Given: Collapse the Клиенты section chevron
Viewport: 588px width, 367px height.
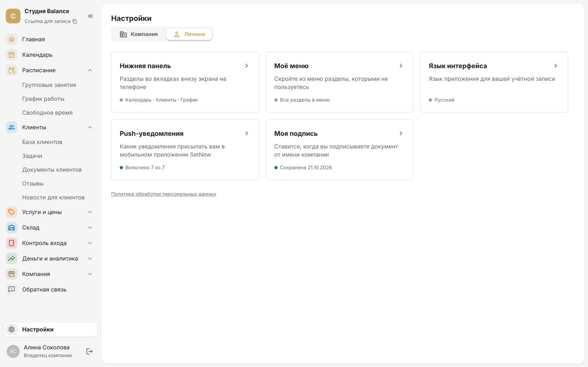Looking at the screenshot, I should pyautogui.click(x=90, y=127).
